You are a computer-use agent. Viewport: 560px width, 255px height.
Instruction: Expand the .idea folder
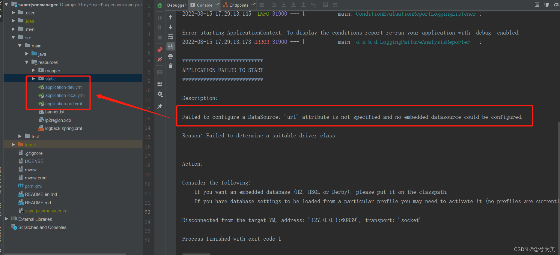[x=13, y=21]
